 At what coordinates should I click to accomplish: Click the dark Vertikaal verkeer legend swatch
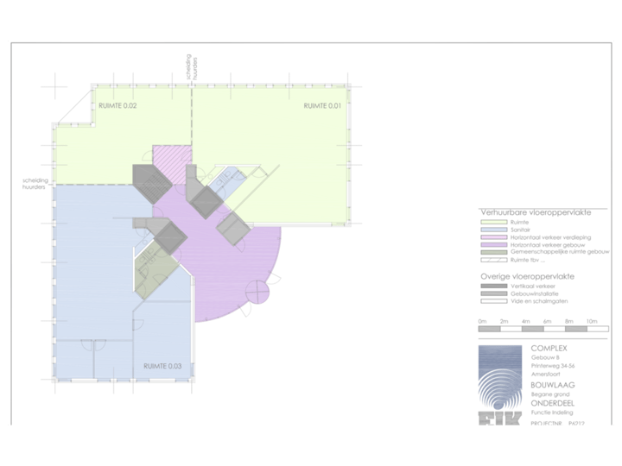pos(494,285)
